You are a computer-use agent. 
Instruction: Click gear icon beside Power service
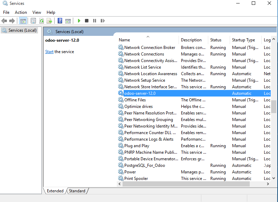coord(121,172)
